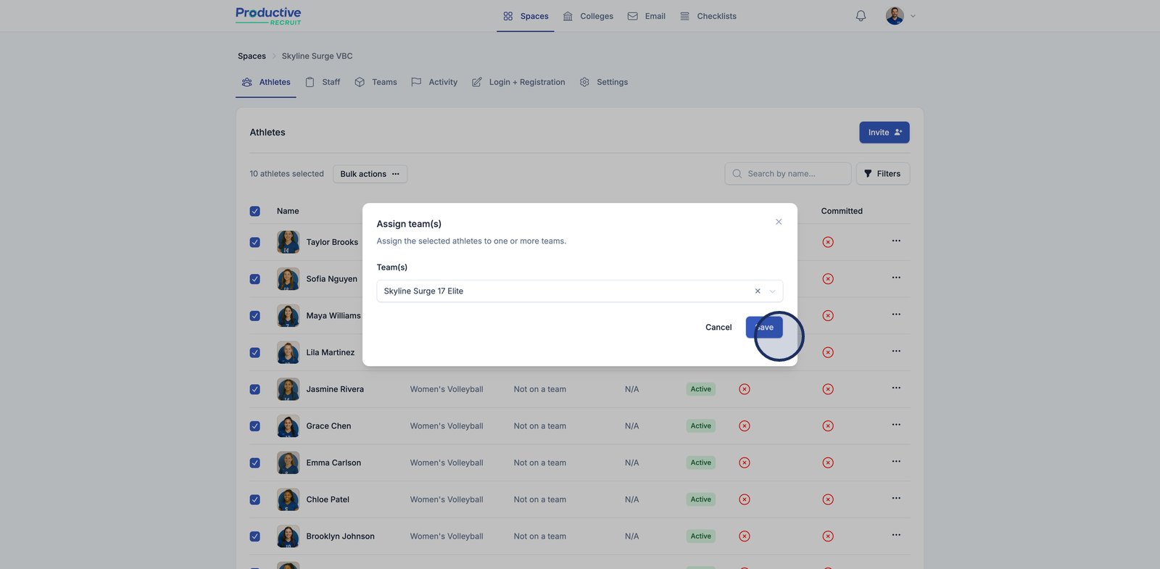The width and height of the screenshot is (1160, 569).
Task: Clear the Skyline Surge 17 Elite selection
Action: point(758,291)
